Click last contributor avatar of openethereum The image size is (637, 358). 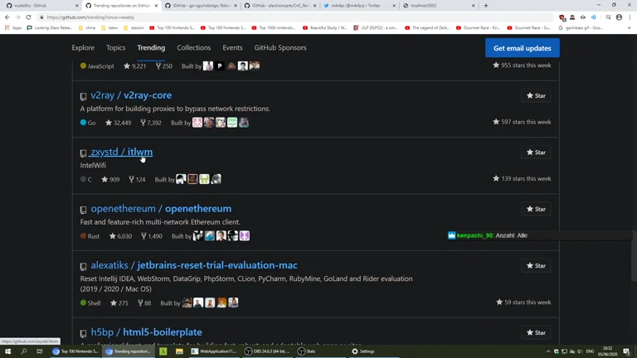(x=245, y=236)
